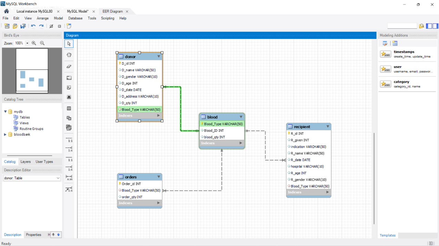Click the zoom in magnifier icon

[x=34, y=43]
